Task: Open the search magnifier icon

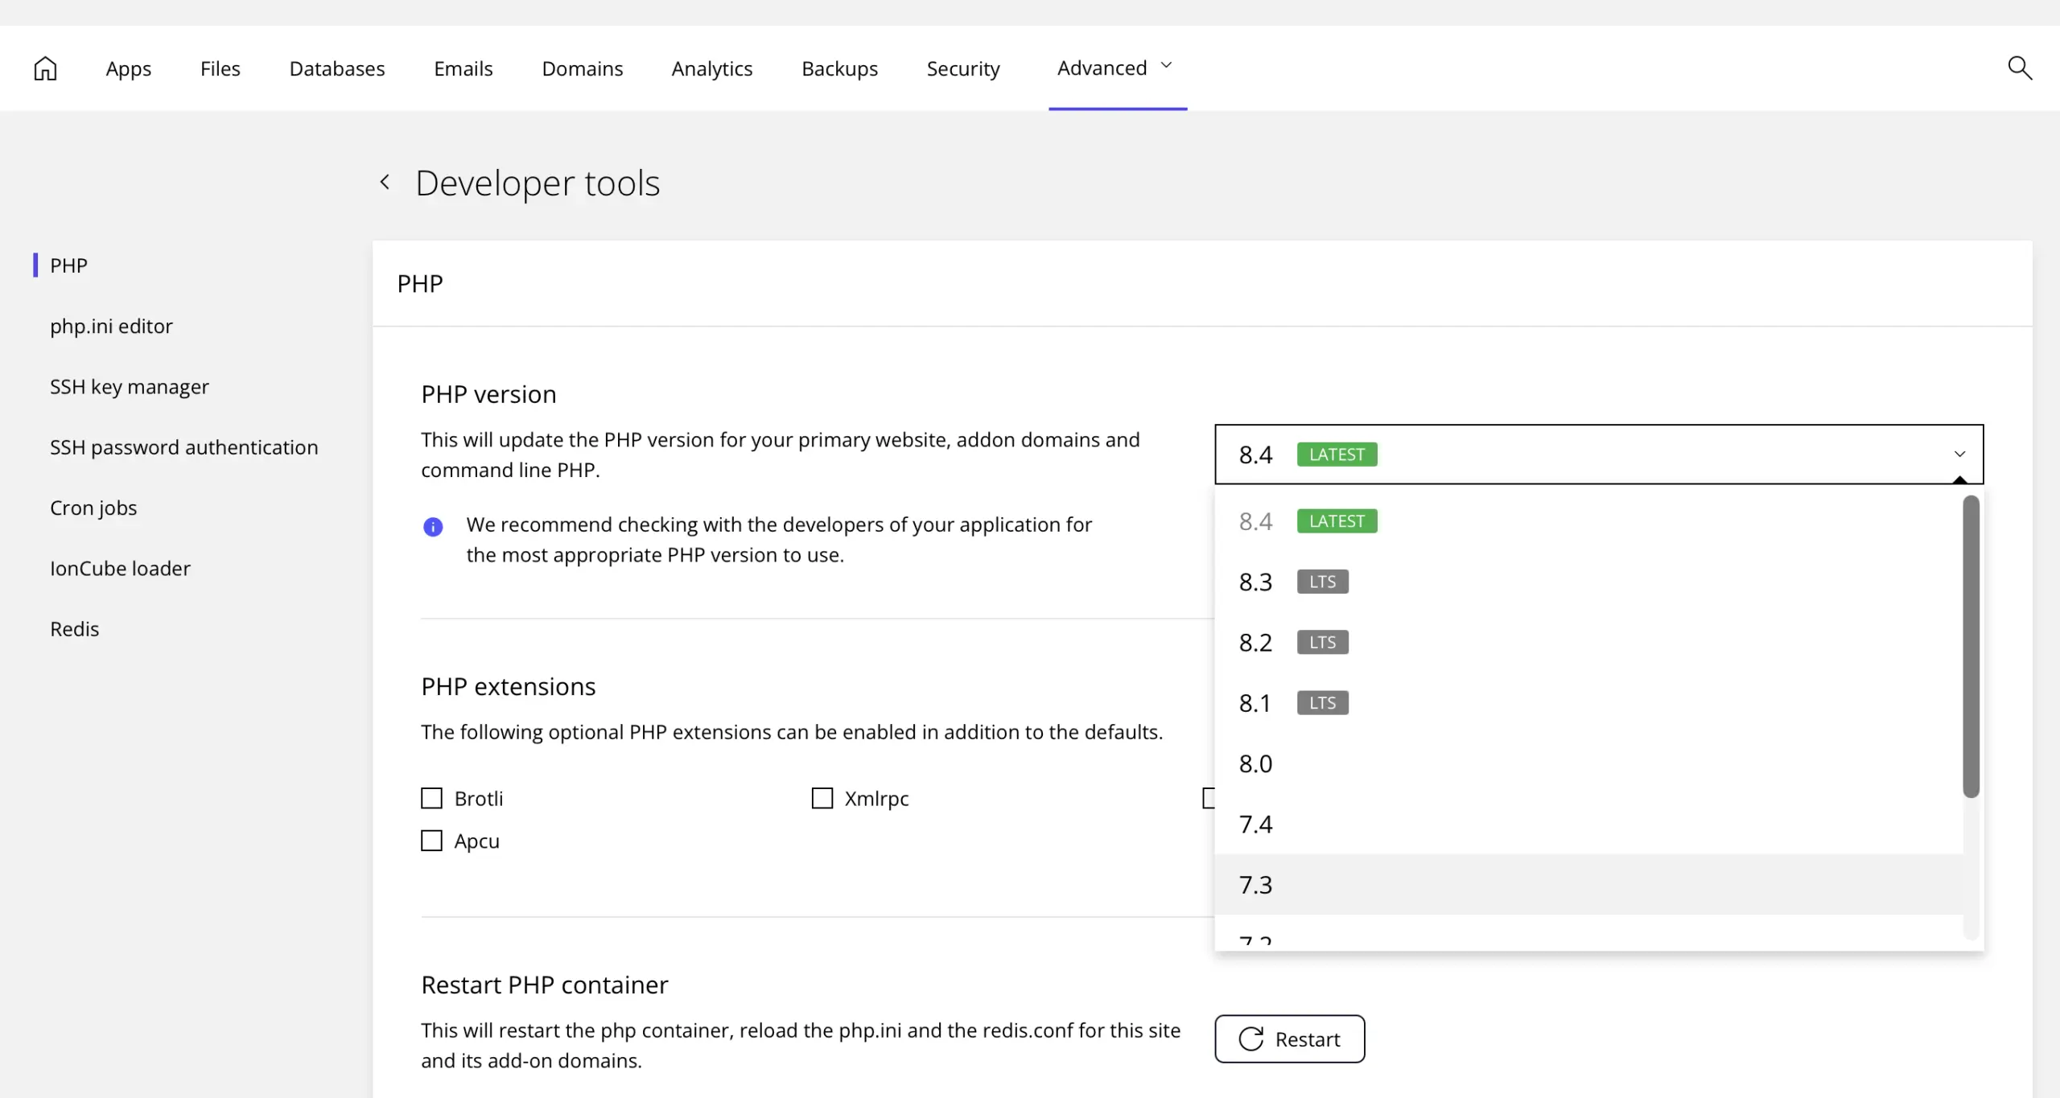Action: tap(2020, 68)
